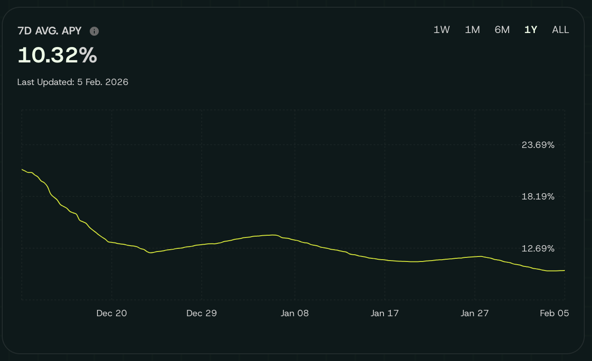Click the Jan 08 date label

coord(295,313)
